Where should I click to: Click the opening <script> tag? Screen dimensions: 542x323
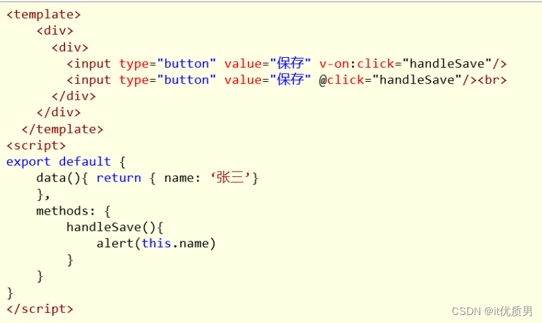[x=36, y=146]
